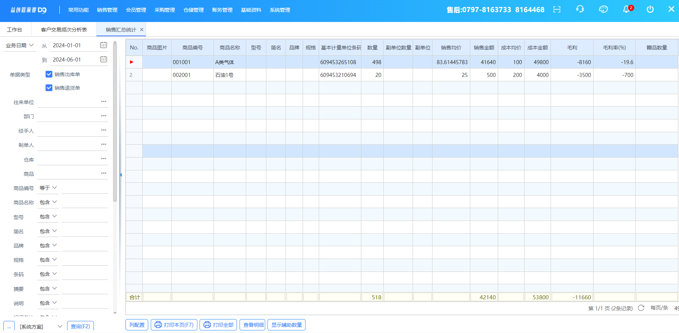Click 列配置 button
This screenshot has height=333, width=679.
137,325
